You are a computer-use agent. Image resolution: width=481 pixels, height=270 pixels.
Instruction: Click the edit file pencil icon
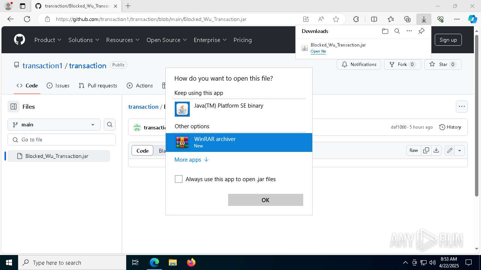[x=449, y=150]
